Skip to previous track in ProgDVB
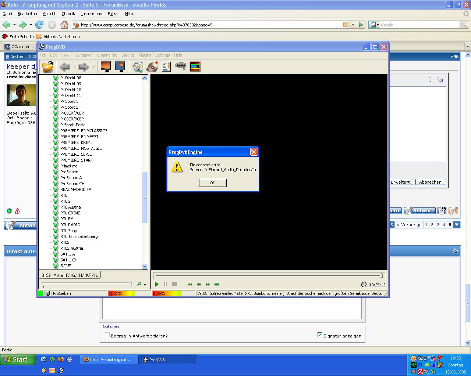The width and height of the screenshot is (471, 376). coord(190,284)
